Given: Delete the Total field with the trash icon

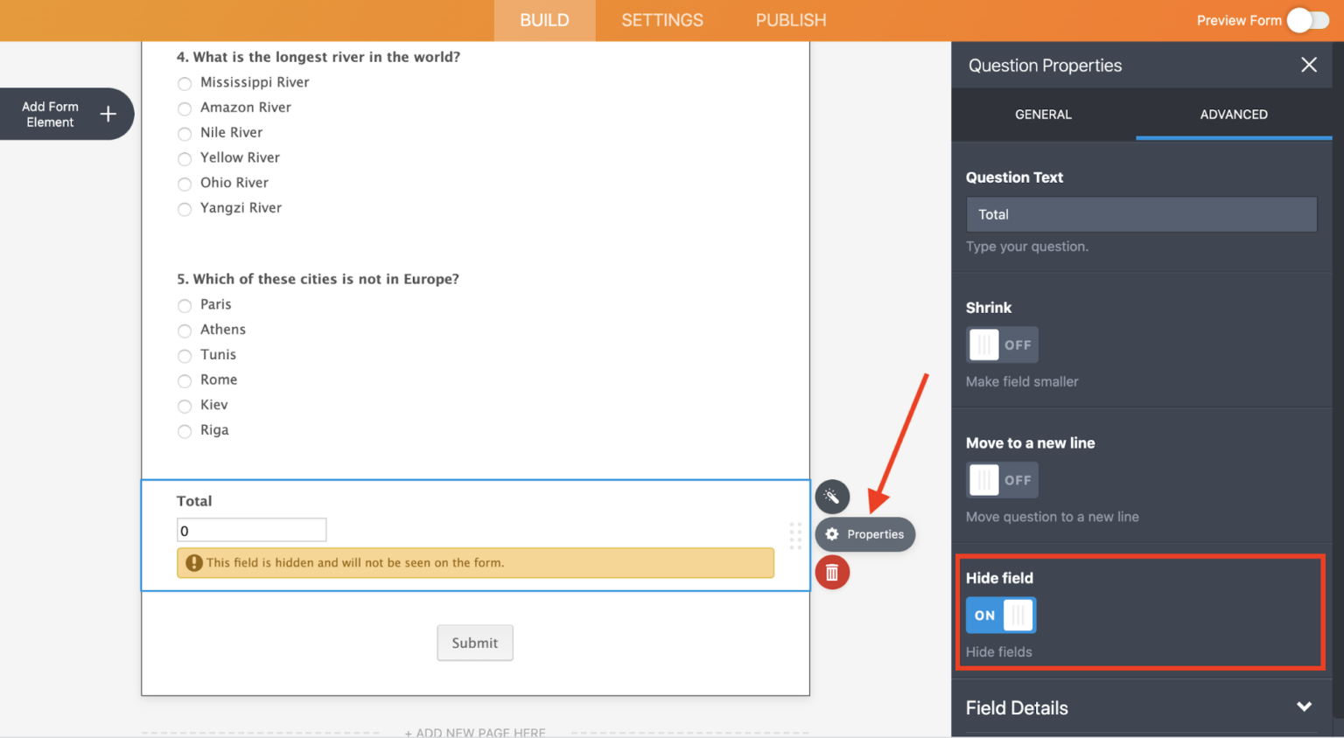Looking at the screenshot, I should 831,573.
